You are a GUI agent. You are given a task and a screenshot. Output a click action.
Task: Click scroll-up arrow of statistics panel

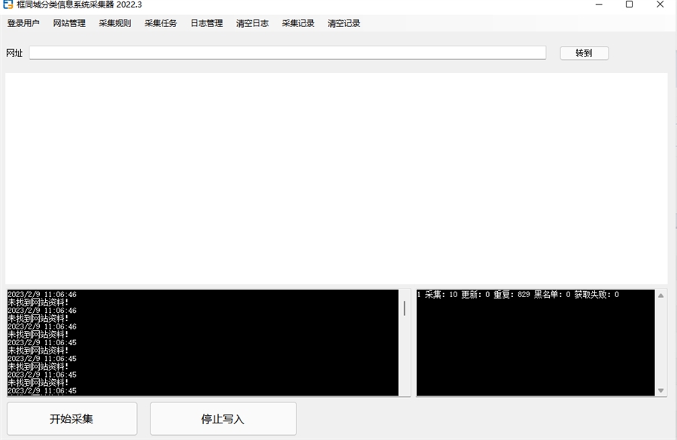click(x=660, y=296)
